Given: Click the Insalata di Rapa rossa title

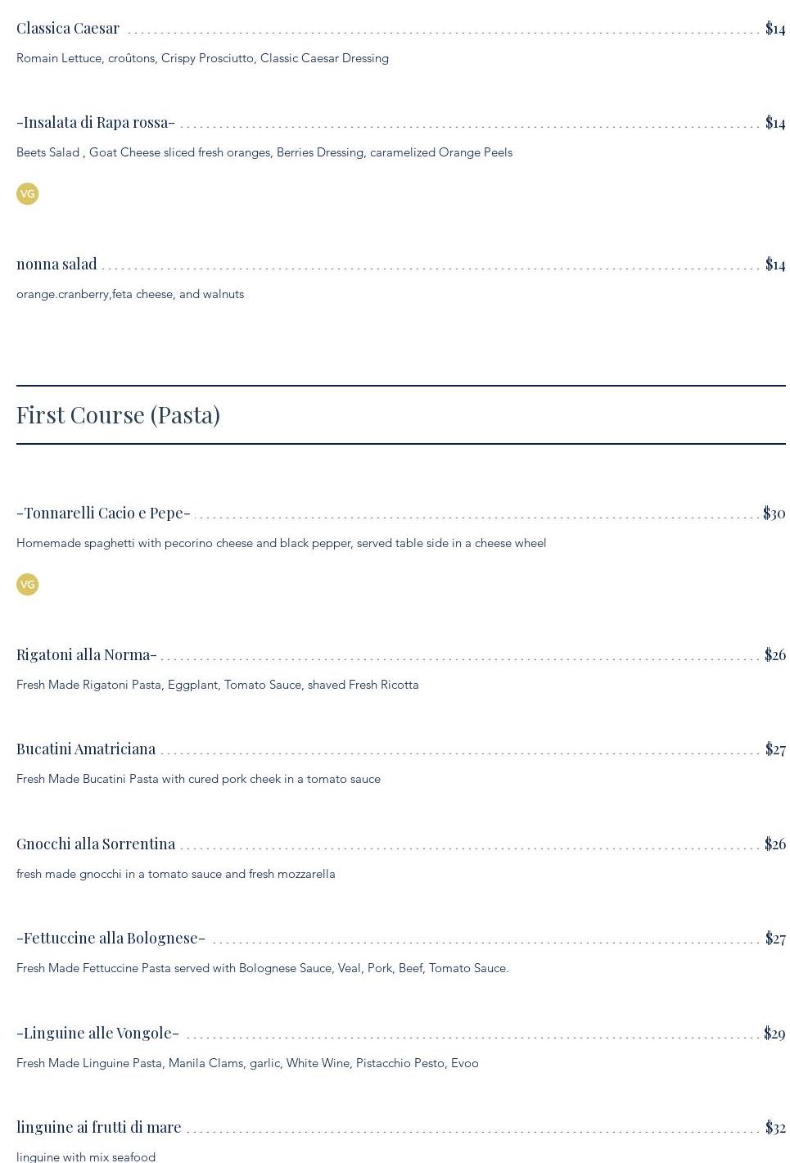Looking at the screenshot, I should pyautogui.click(x=96, y=123).
